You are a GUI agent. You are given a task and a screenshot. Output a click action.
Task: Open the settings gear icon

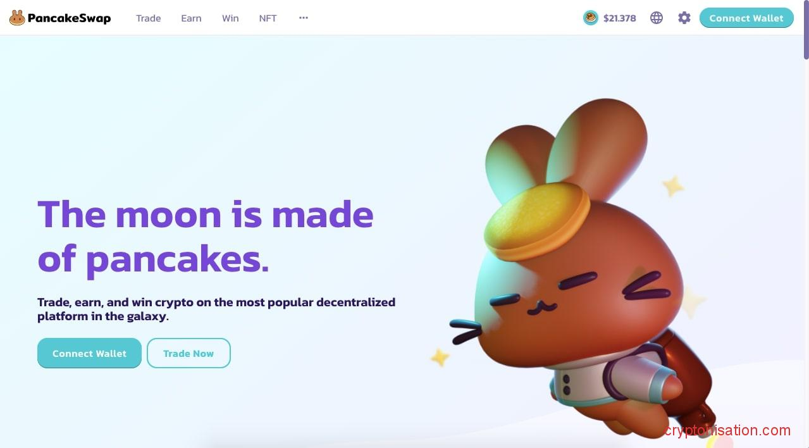684,18
